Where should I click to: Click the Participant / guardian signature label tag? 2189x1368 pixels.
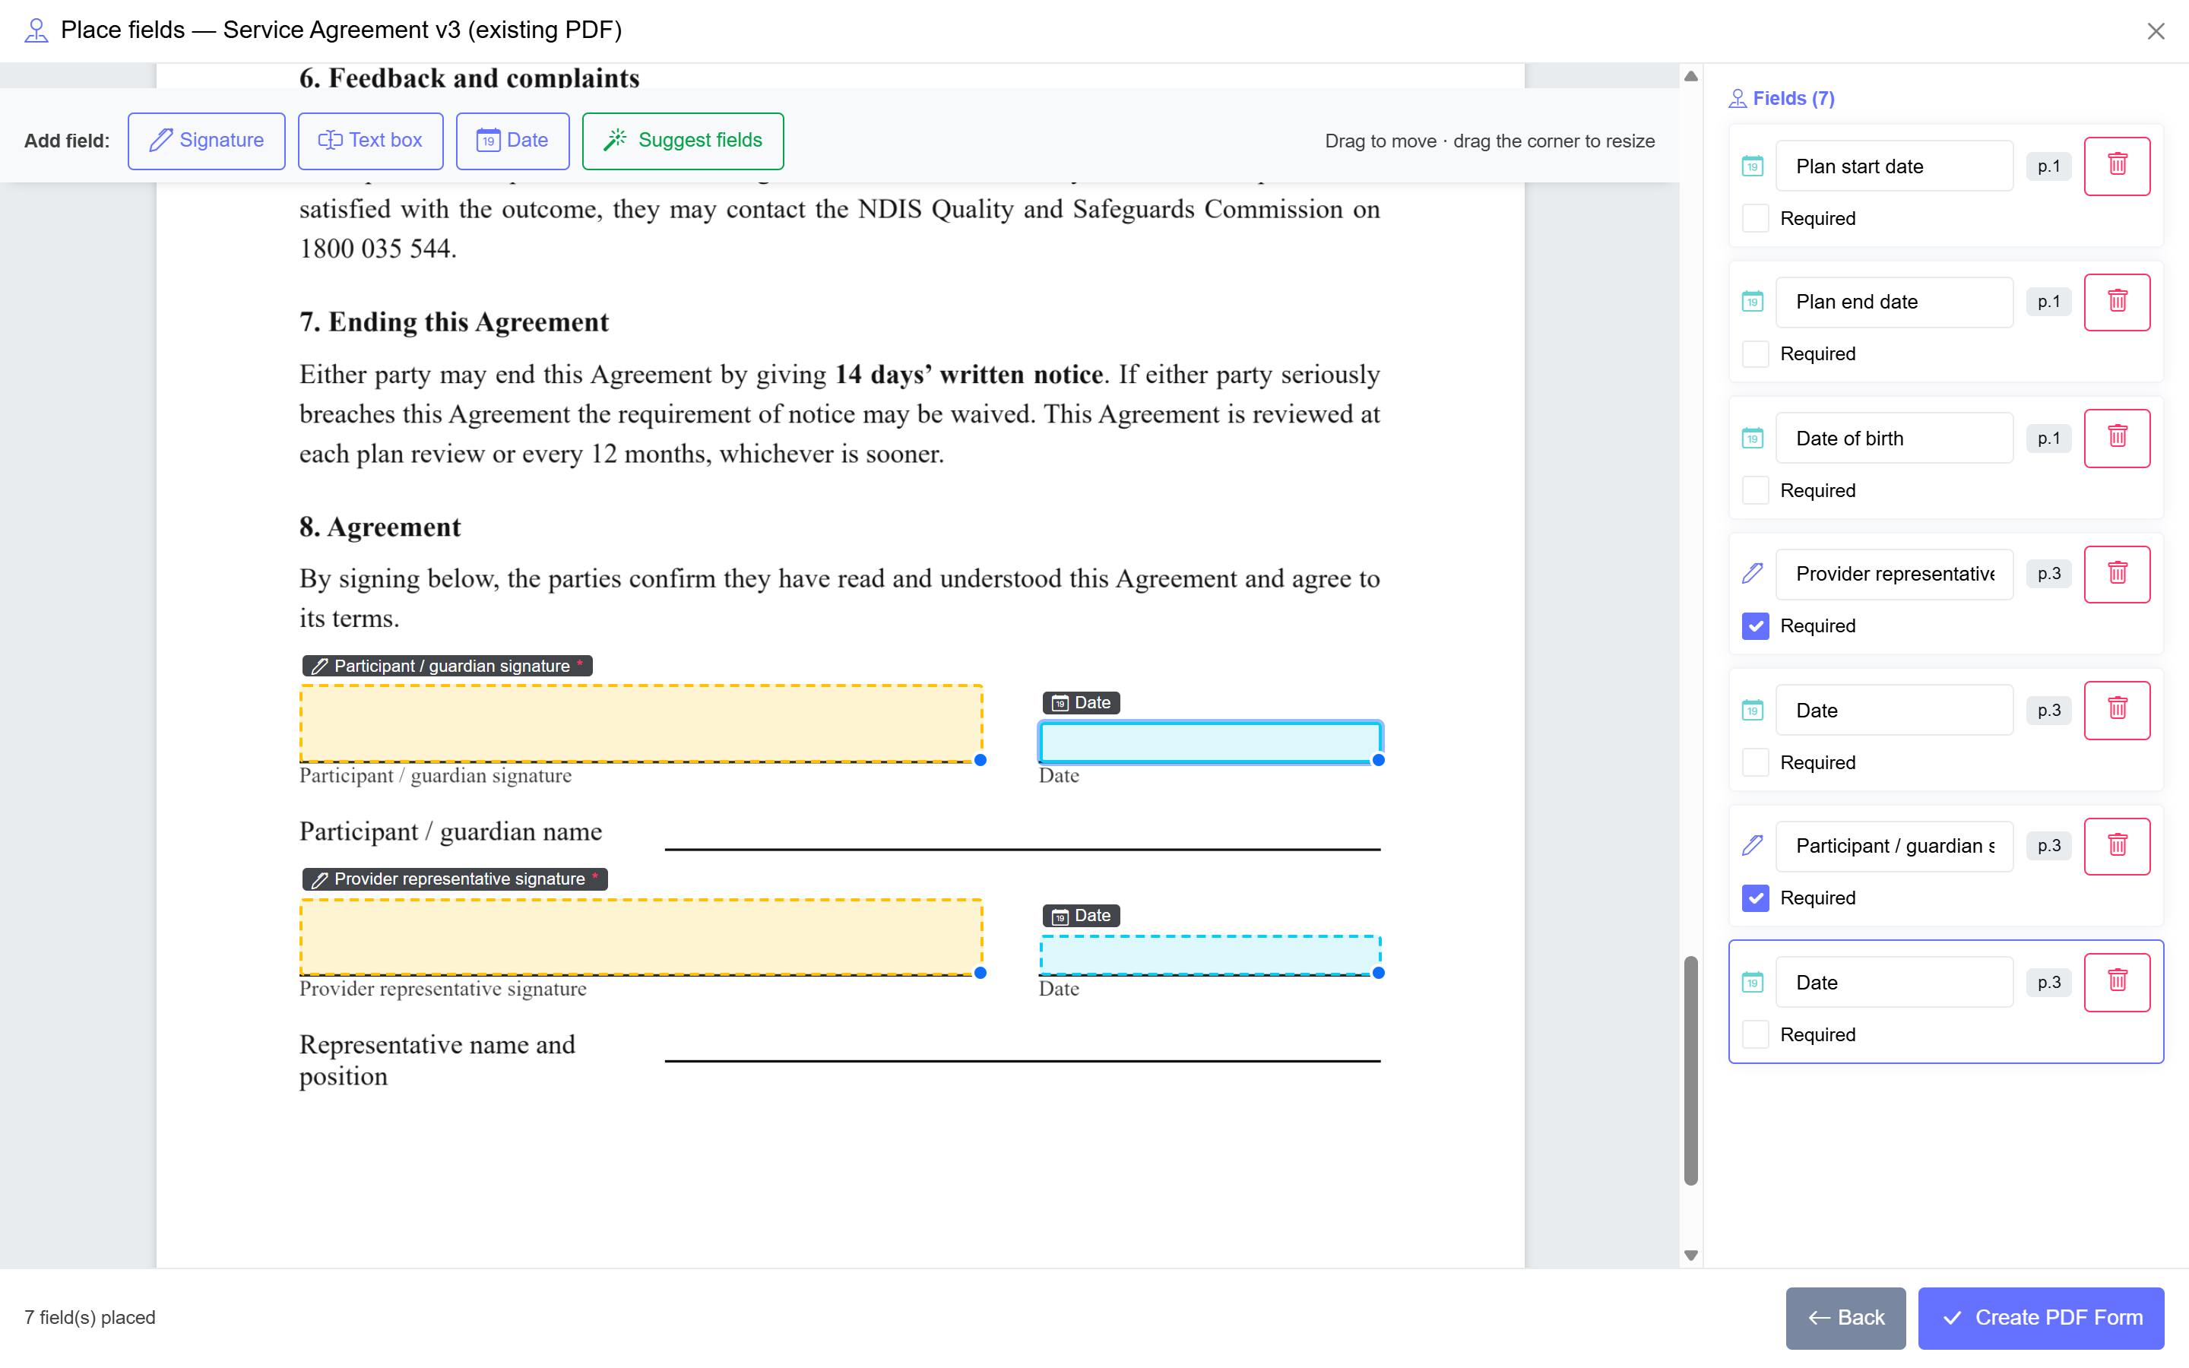point(447,666)
